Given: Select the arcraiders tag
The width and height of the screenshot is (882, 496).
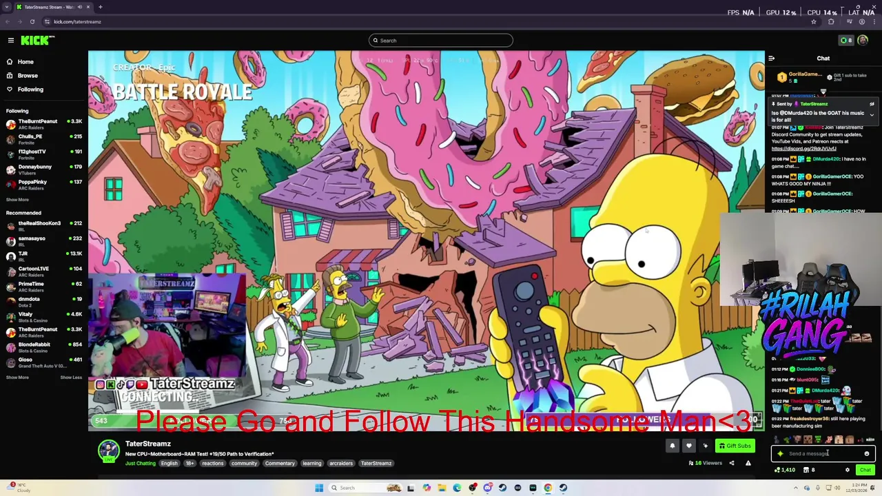Looking at the screenshot, I should click(340, 464).
